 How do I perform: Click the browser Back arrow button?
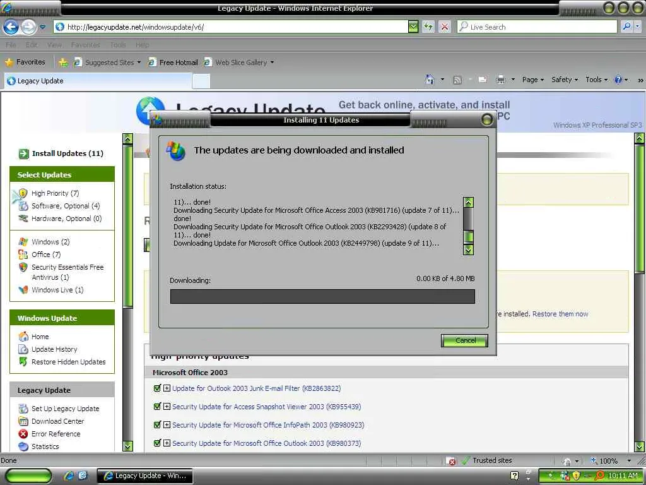point(11,27)
